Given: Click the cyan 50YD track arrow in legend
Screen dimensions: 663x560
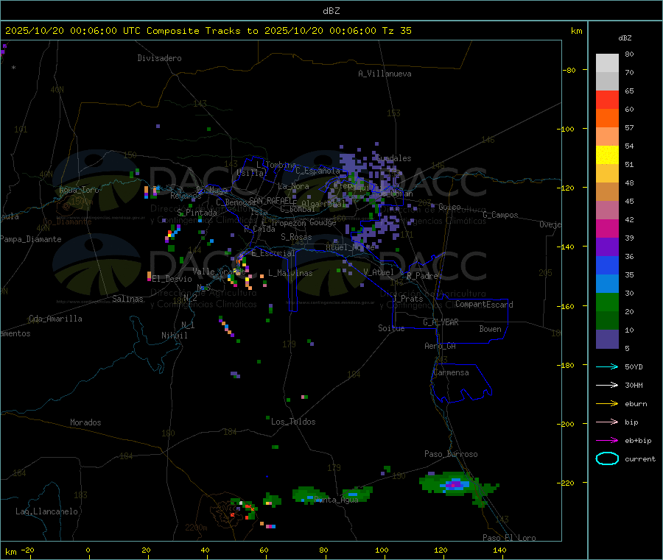Looking at the screenshot, I should click(x=607, y=366).
